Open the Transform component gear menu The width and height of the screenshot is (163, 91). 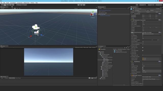[161, 14]
